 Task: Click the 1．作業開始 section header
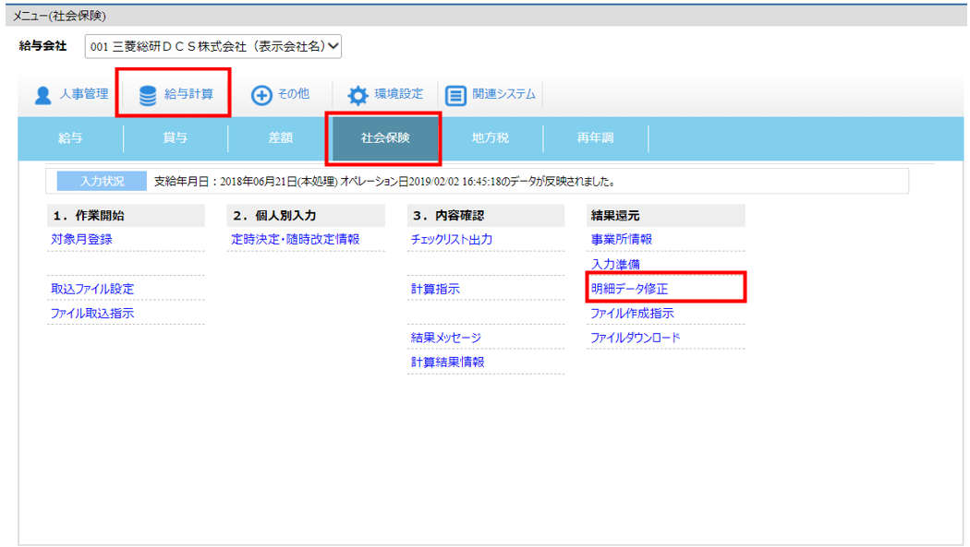tap(126, 216)
